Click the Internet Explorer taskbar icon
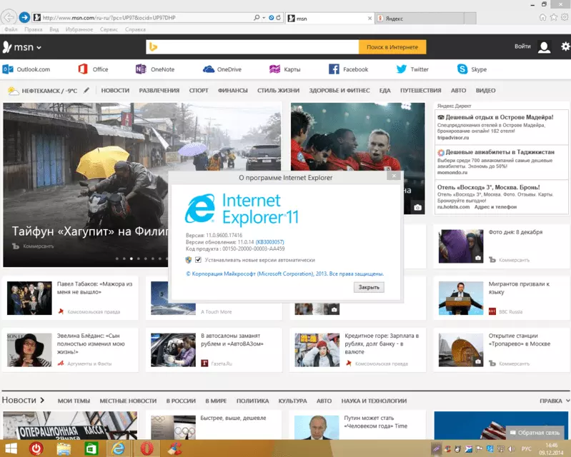 [118, 448]
